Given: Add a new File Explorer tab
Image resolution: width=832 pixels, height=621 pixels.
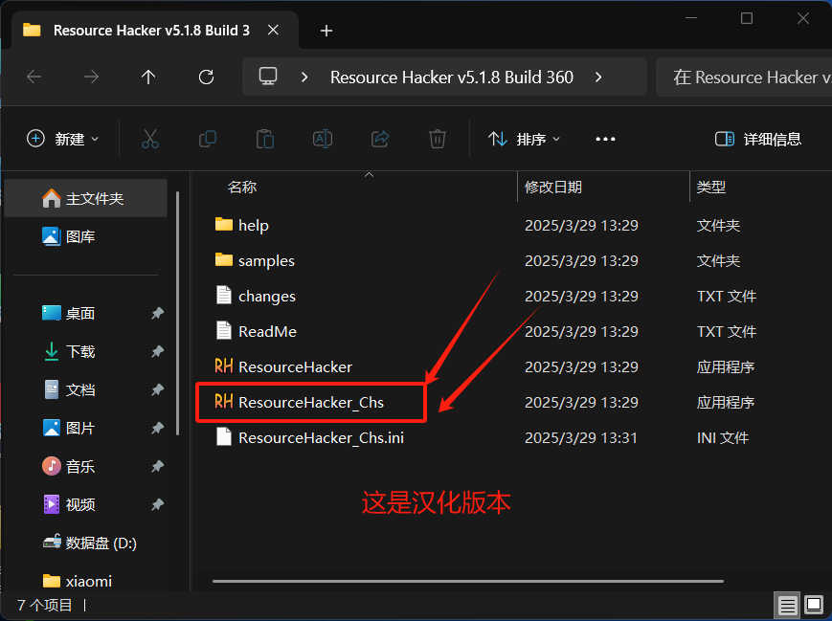Looking at the screenshot, I should coord(326,31).
